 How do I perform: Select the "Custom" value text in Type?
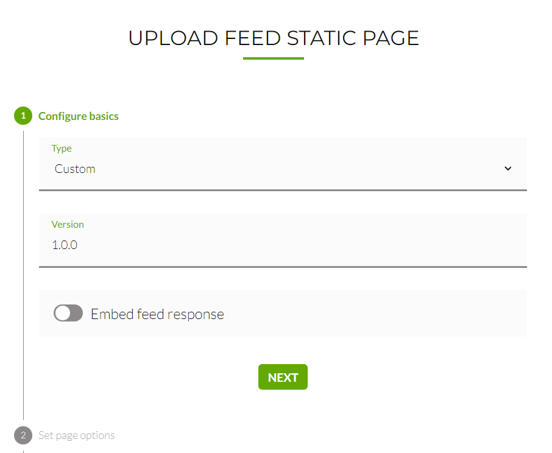pos(75,169)
